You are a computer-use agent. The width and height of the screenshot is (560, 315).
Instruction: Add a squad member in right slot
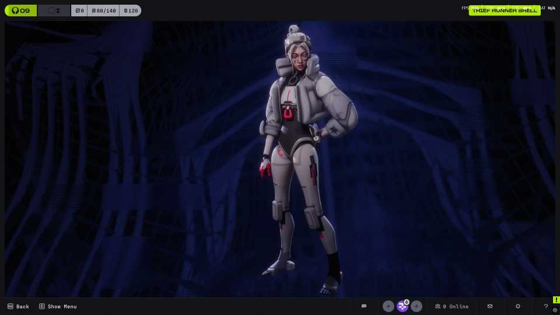coord(416,306)
